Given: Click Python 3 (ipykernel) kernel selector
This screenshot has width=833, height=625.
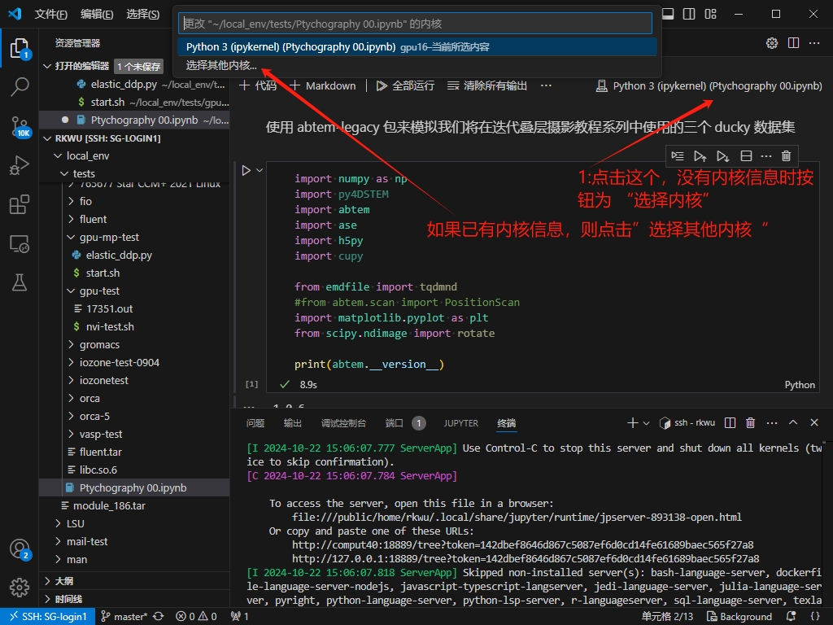Looking at the screenshot, I should pos(709,85).
